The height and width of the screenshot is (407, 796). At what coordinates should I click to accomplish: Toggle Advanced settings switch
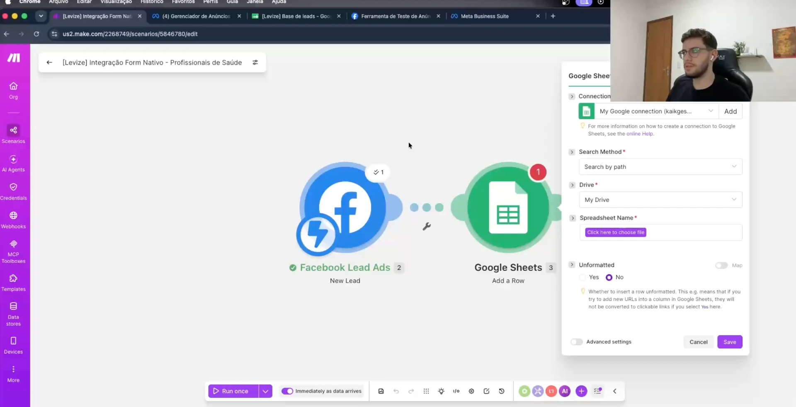point(577,342)
